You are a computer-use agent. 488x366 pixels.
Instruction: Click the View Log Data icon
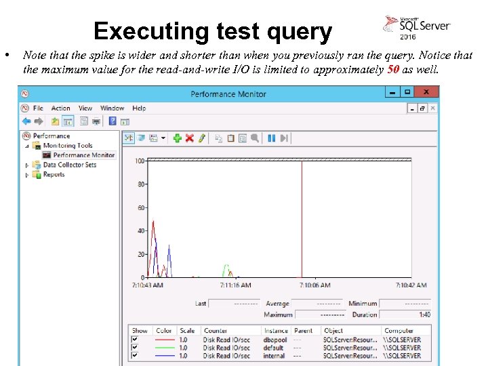[141, 138]
